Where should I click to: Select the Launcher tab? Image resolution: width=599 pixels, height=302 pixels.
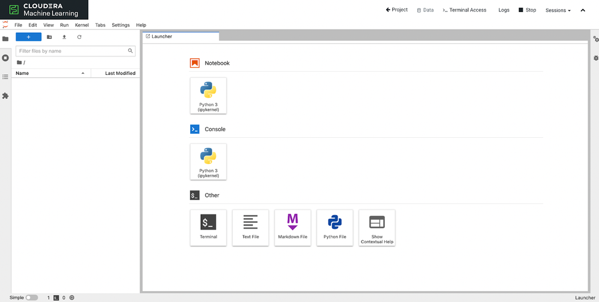pyautogui.click(x=181, y=37)
